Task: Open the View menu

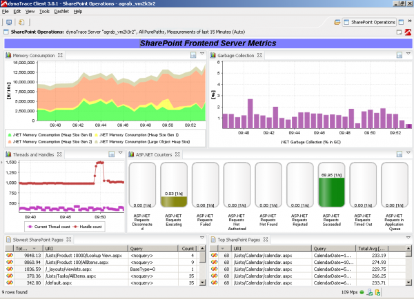Action: tap(30, 11)
